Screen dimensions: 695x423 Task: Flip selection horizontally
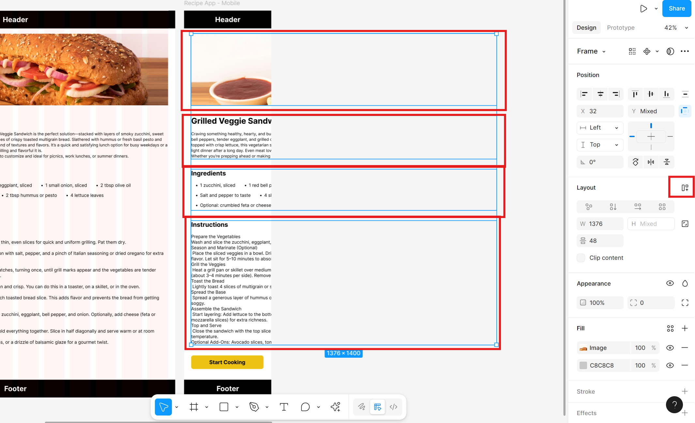651,162
